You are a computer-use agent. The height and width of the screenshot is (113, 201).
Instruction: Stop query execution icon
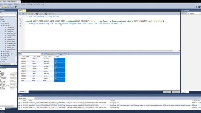click(35, 14)
